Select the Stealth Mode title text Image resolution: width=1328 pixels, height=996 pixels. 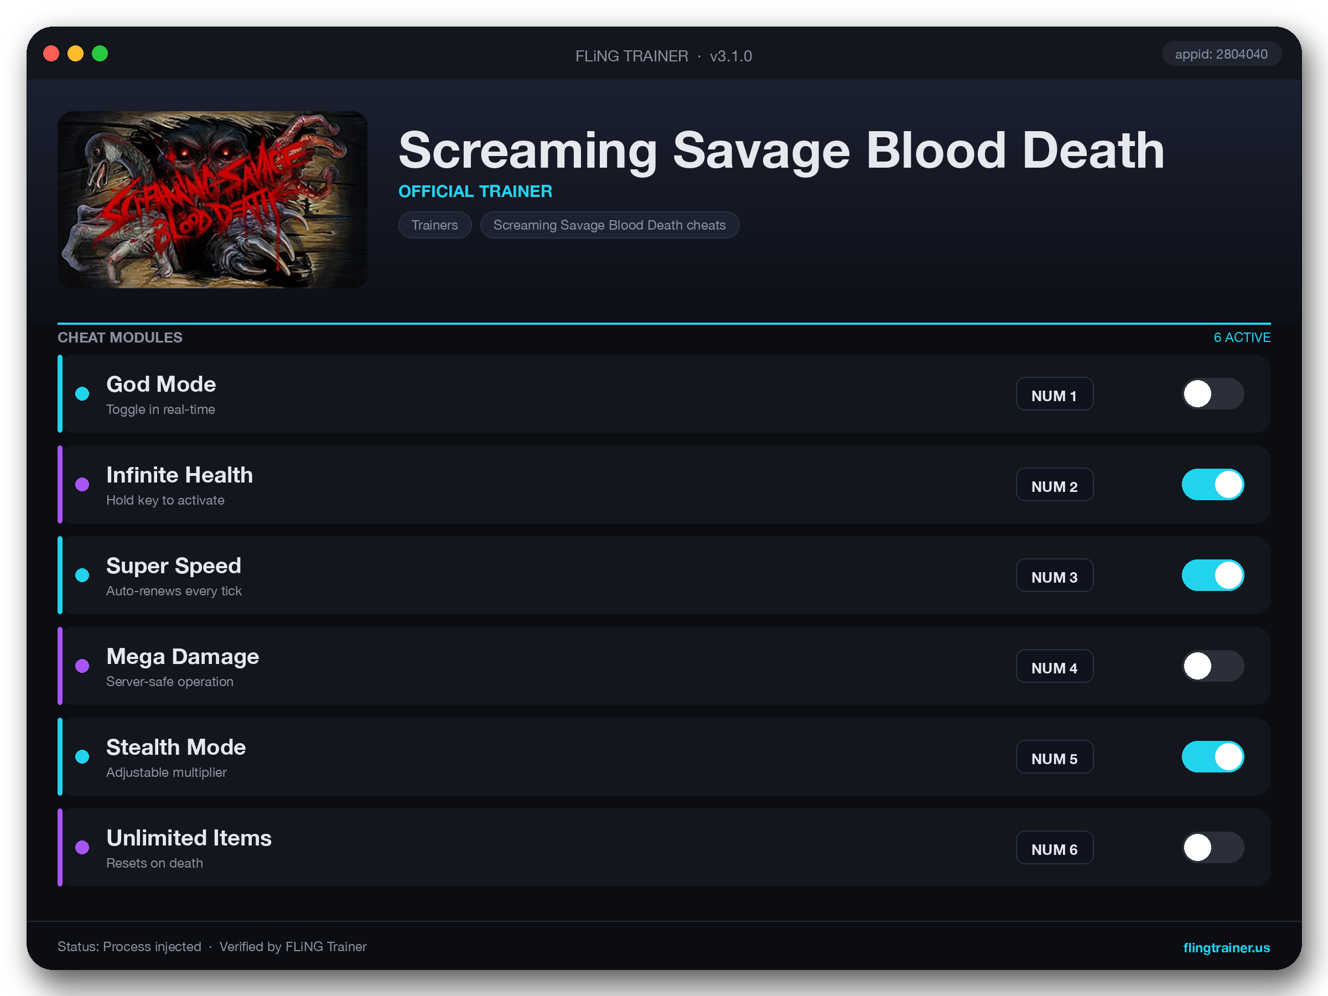click(176, 747)
